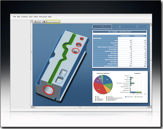The height and width of the screenshot is (129, 163).
Task: Pick the topmost small red-circled drill hole
Action: [x=82, y=39]
